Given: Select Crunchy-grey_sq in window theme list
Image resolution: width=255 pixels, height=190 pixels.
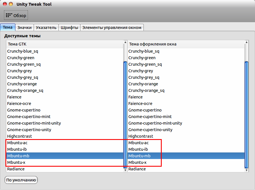Looking at the screenshot, I should [186, 77].
